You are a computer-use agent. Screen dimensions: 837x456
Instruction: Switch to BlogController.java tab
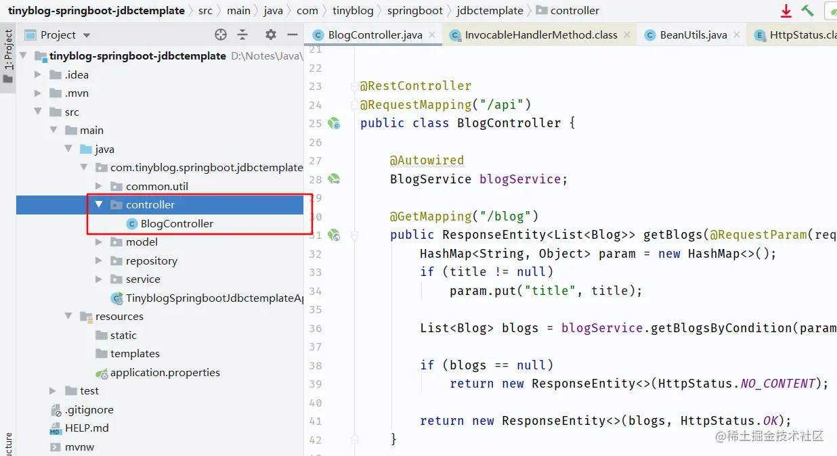point(374,35)
